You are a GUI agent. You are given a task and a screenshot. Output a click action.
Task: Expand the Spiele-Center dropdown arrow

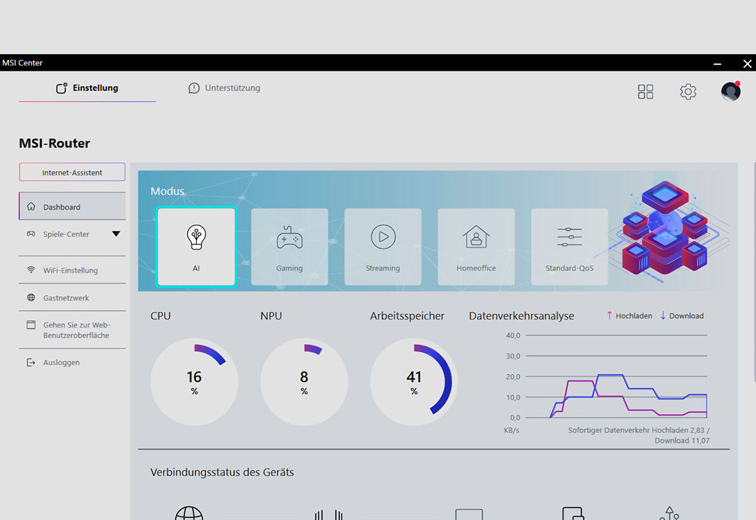coord(116,234)
